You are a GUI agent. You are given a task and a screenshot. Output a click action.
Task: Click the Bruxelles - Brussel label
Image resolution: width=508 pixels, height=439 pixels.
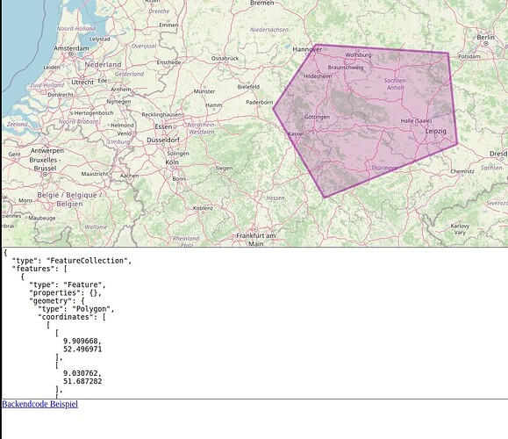click(45, 164)
